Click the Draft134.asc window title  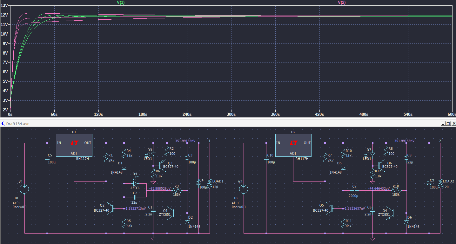17,123
